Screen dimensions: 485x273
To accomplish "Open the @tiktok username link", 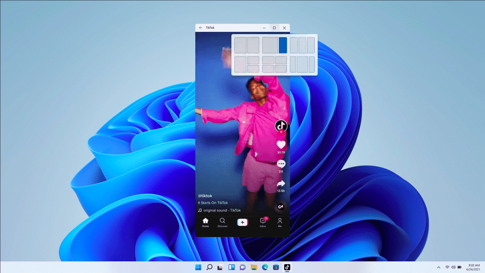I will 205,196.
